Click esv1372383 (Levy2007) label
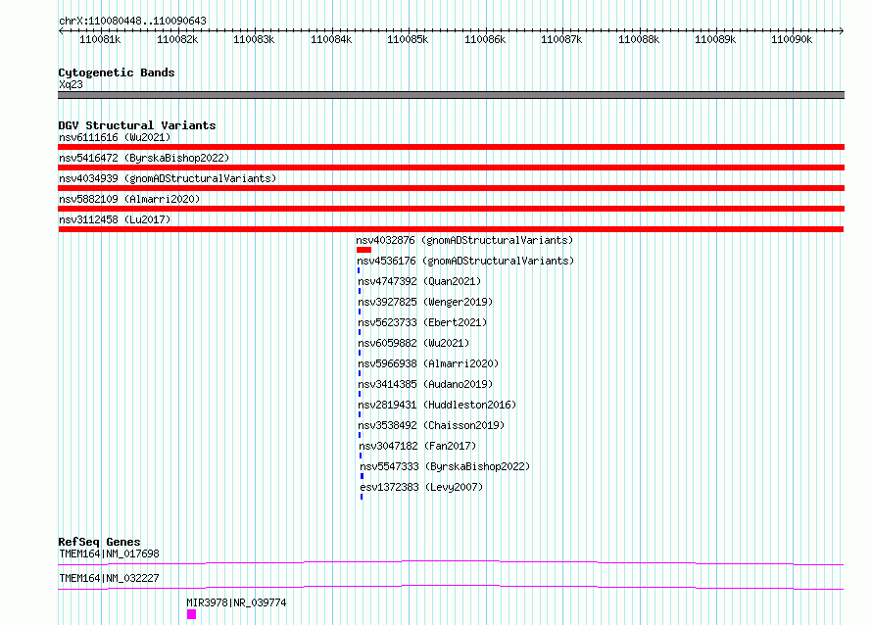 (421, 487)
